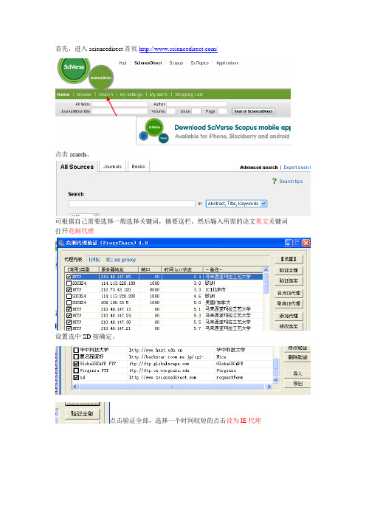The image size is (366, 518).
Task: Click the horizontal scrollbar left arrow in verification list
Action: [x=75, y=387]
